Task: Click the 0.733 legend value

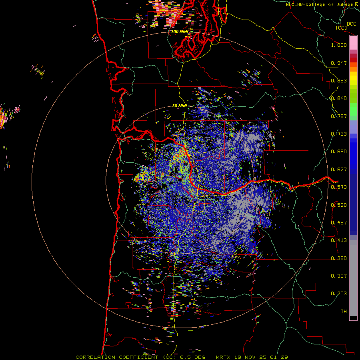Action: (x=339, y=134)
